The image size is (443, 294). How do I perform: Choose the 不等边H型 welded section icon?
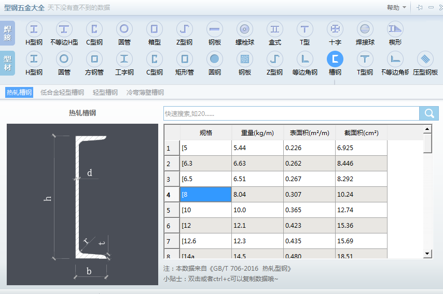coord(64,29)
